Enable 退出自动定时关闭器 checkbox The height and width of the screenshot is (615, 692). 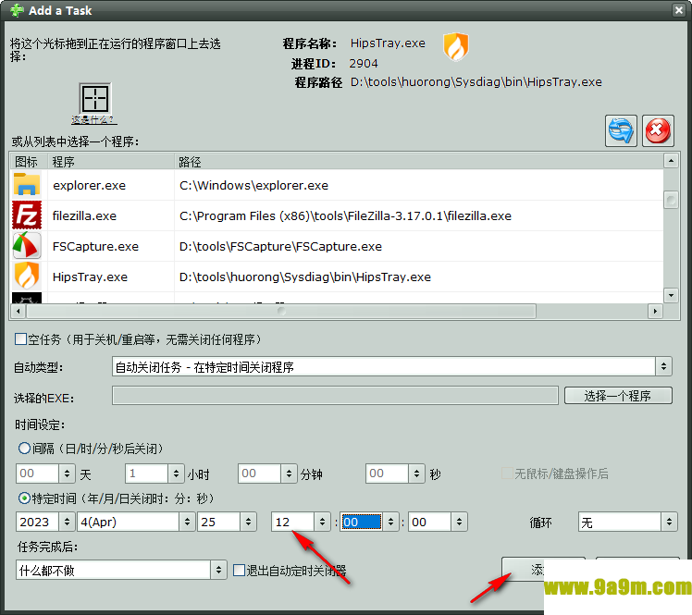(239, 570)
